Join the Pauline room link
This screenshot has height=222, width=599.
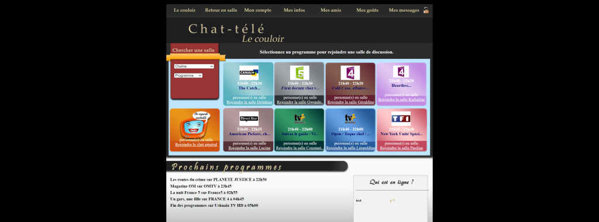401,148
